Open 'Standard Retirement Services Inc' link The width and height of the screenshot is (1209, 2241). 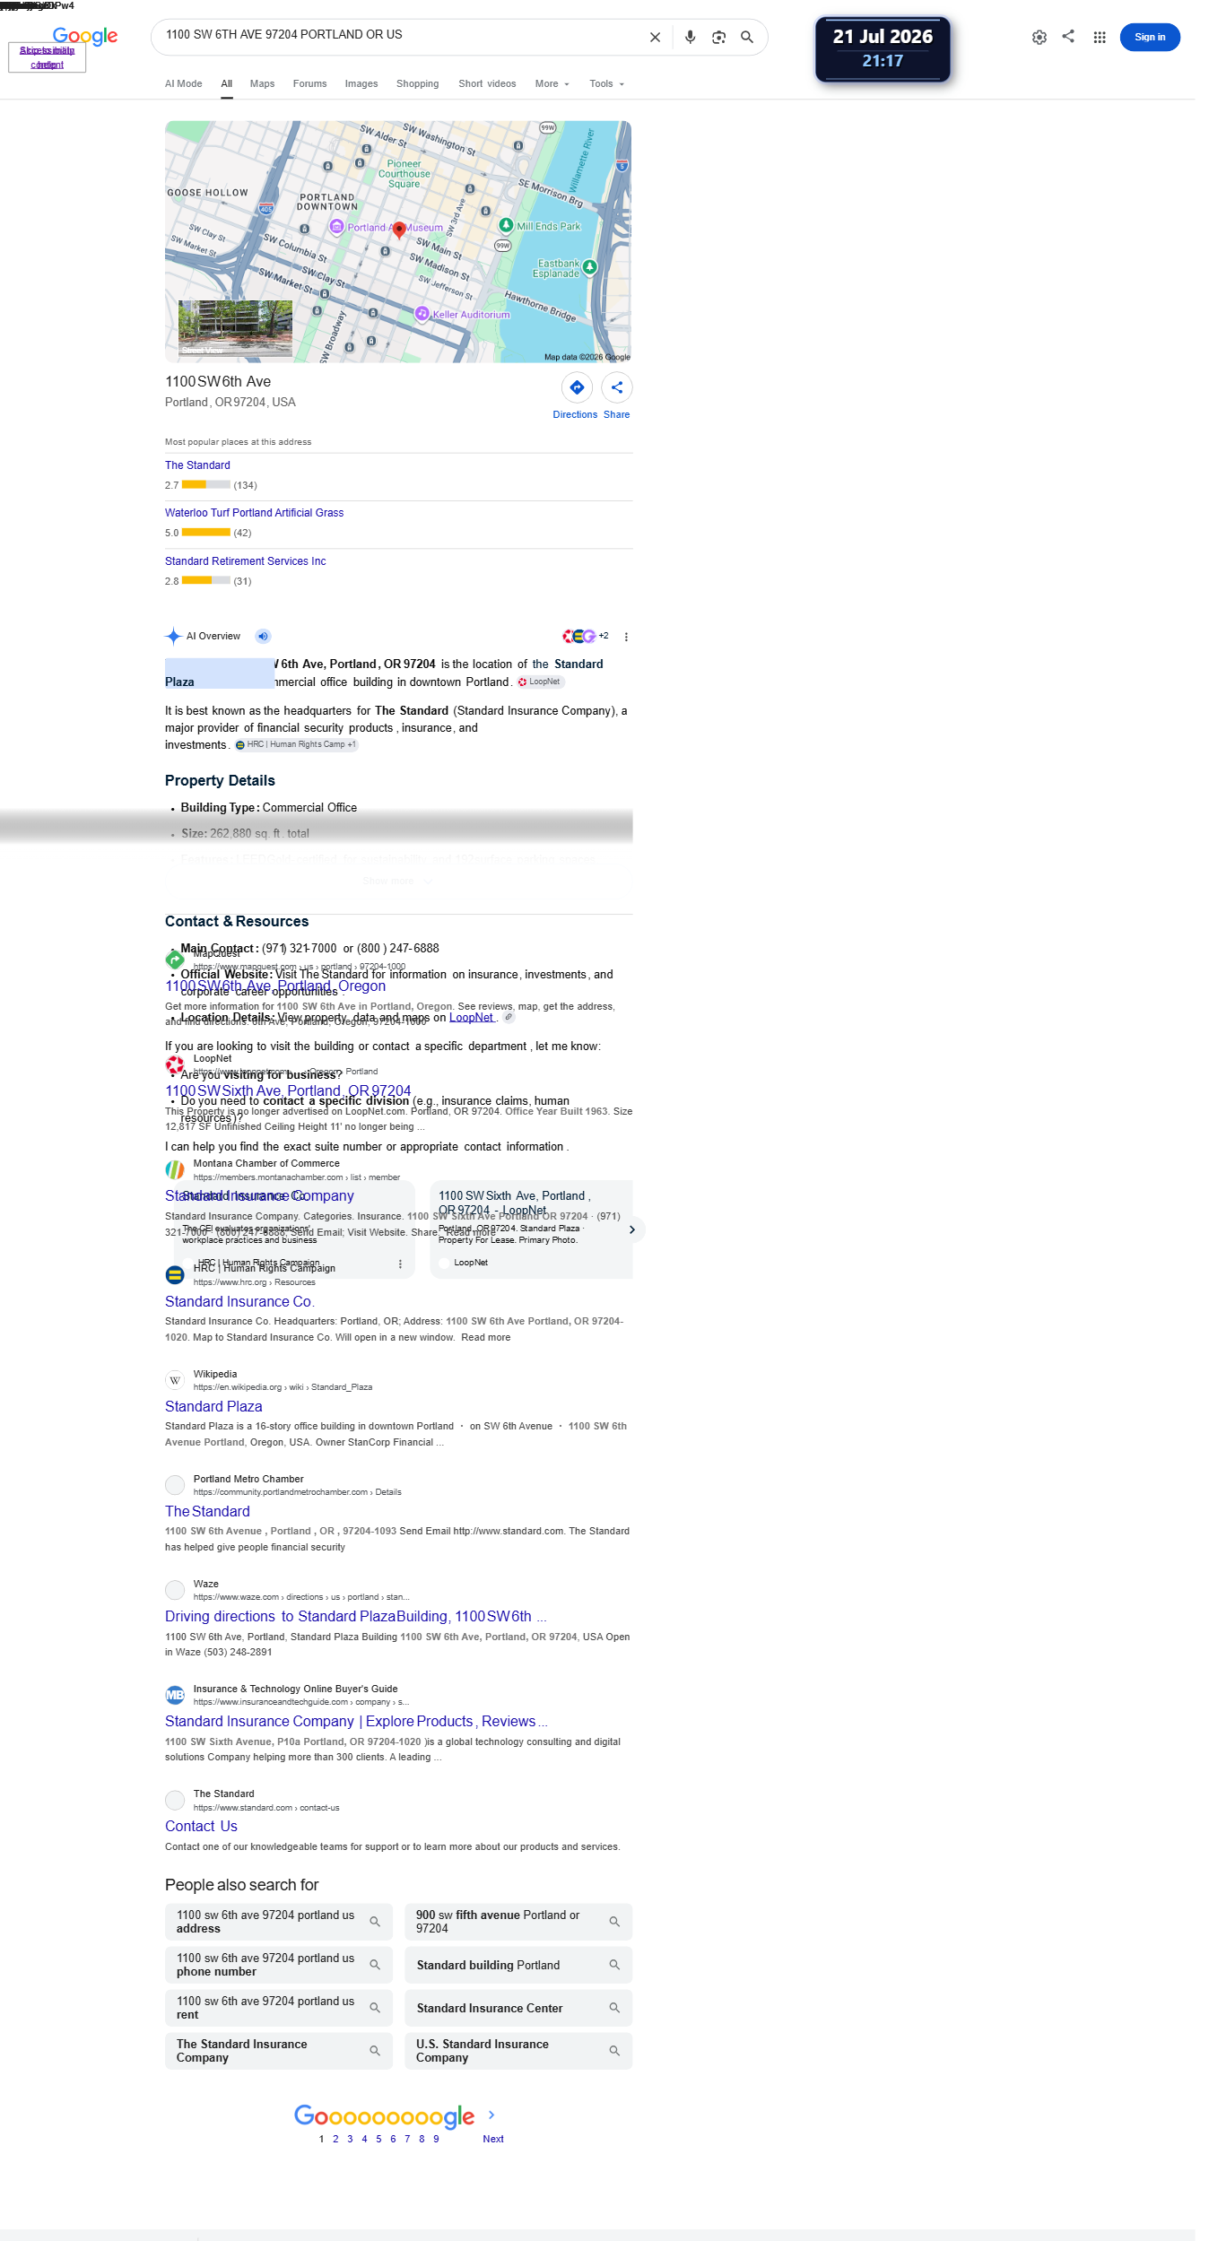coord(245,561)
